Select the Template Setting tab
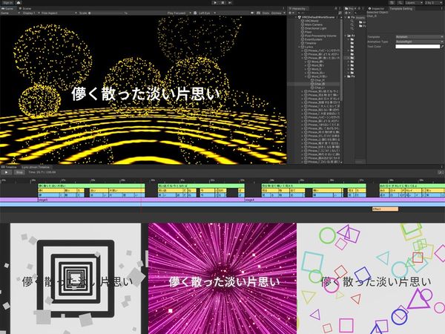This screenshot has width=445, height=334. [x=400, y=8]
